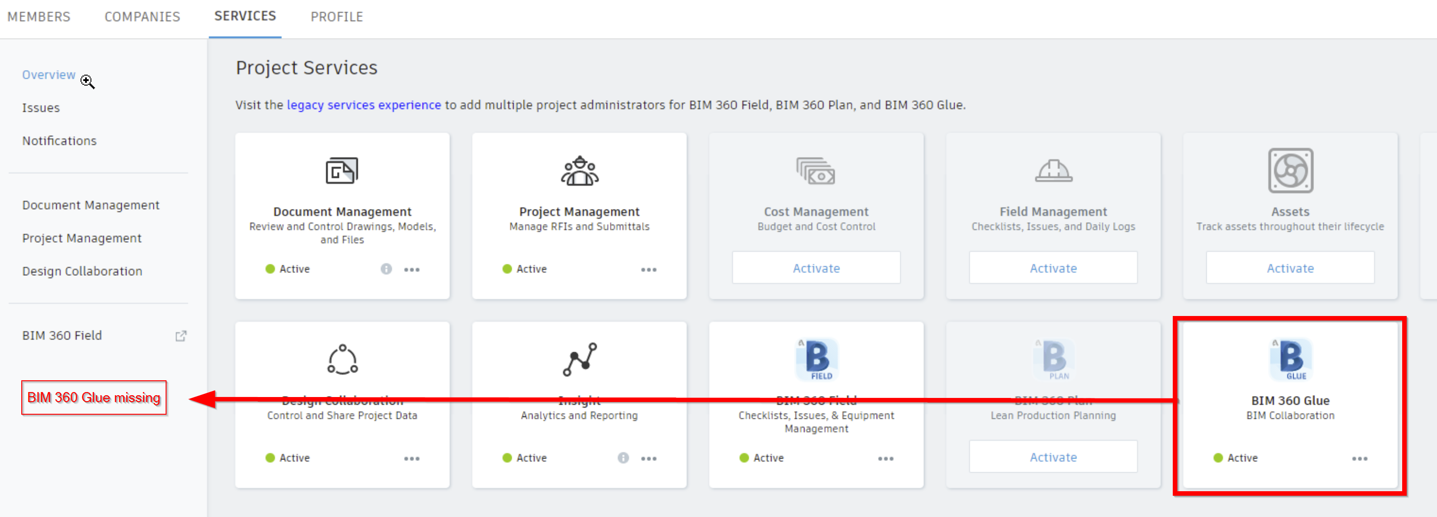Expand three-dot menu on Project Management card
Viewport: 1437px width, 517px height.
coord(648,270)
